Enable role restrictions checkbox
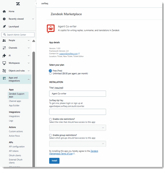164x169 pixels. tap(50, 119)
